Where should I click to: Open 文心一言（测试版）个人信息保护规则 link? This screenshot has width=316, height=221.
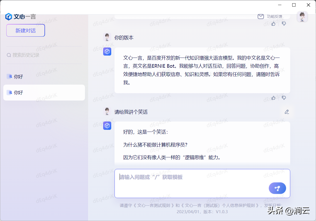[x=220, y=205]
